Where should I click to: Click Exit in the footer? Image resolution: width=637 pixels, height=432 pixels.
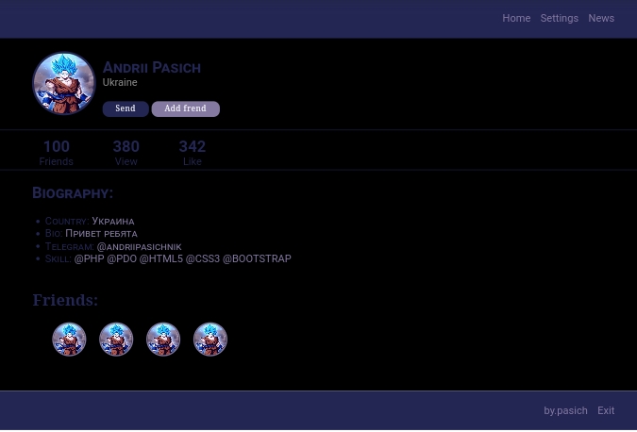coord(605,411)
